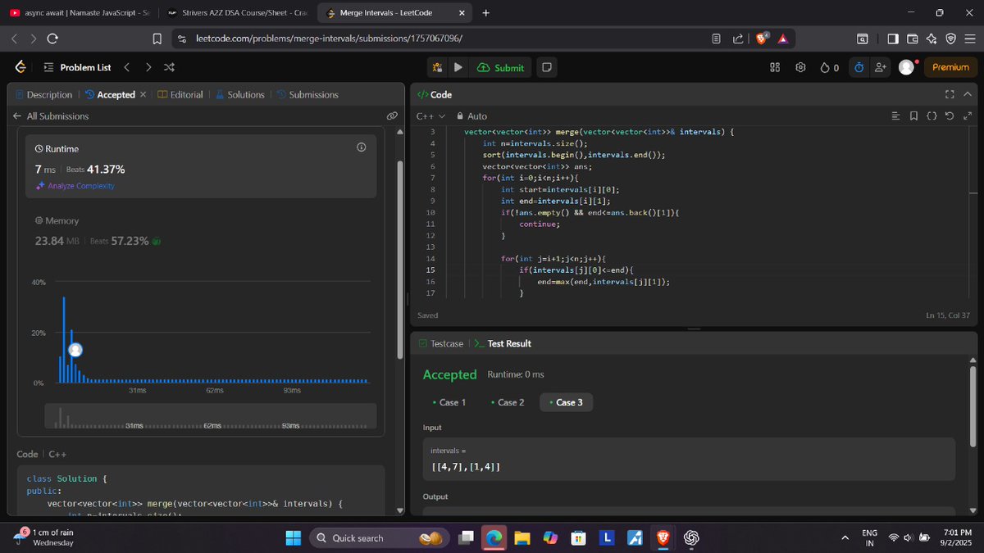The image size is (984, 553).
Task: Select Case 1
Action: click(449, 402)
